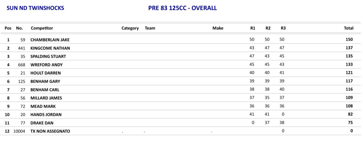Image resolution: width=363 pixels, height=145 pixels.
Task: Select the Total column header
Action: tap(348, 28)
